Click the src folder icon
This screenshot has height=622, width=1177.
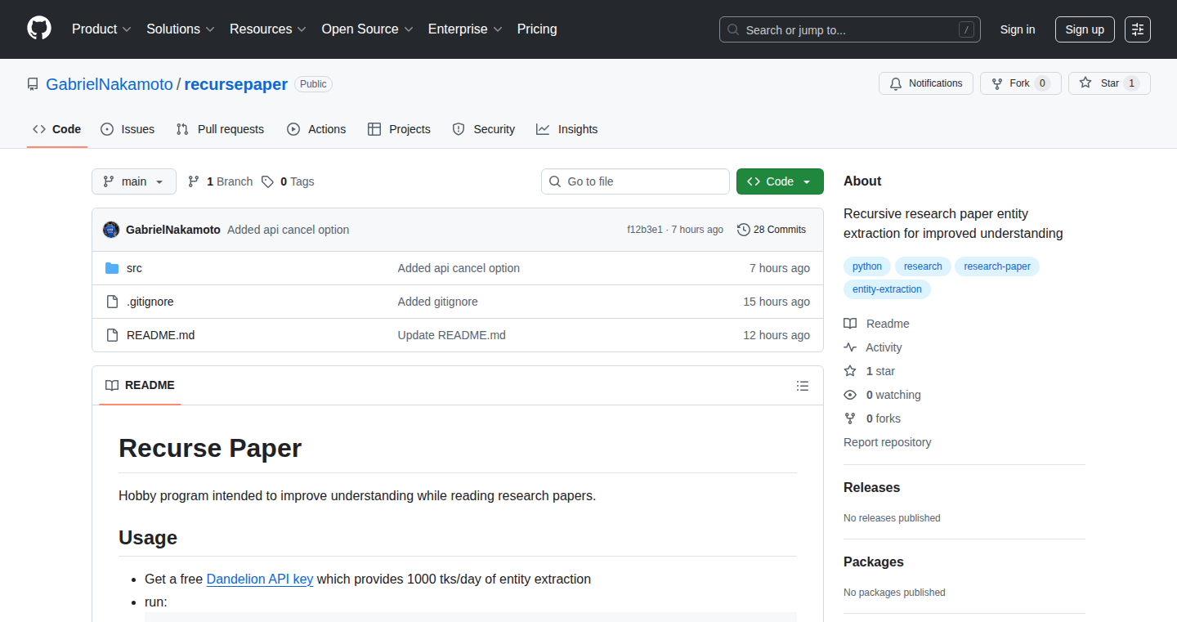coord(112,268)
